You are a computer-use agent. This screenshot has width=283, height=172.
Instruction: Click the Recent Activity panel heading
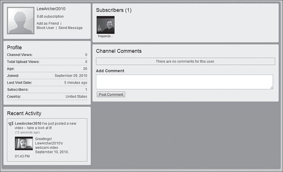24,113
